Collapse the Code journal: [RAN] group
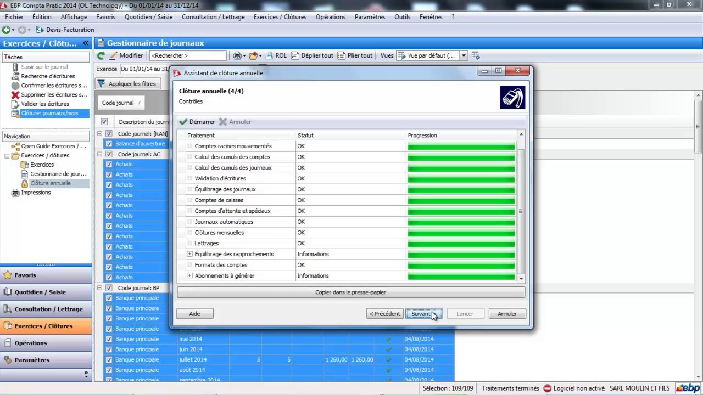This screenshot has width=703, height=395. pyautogui.click(x=100, y=133)
